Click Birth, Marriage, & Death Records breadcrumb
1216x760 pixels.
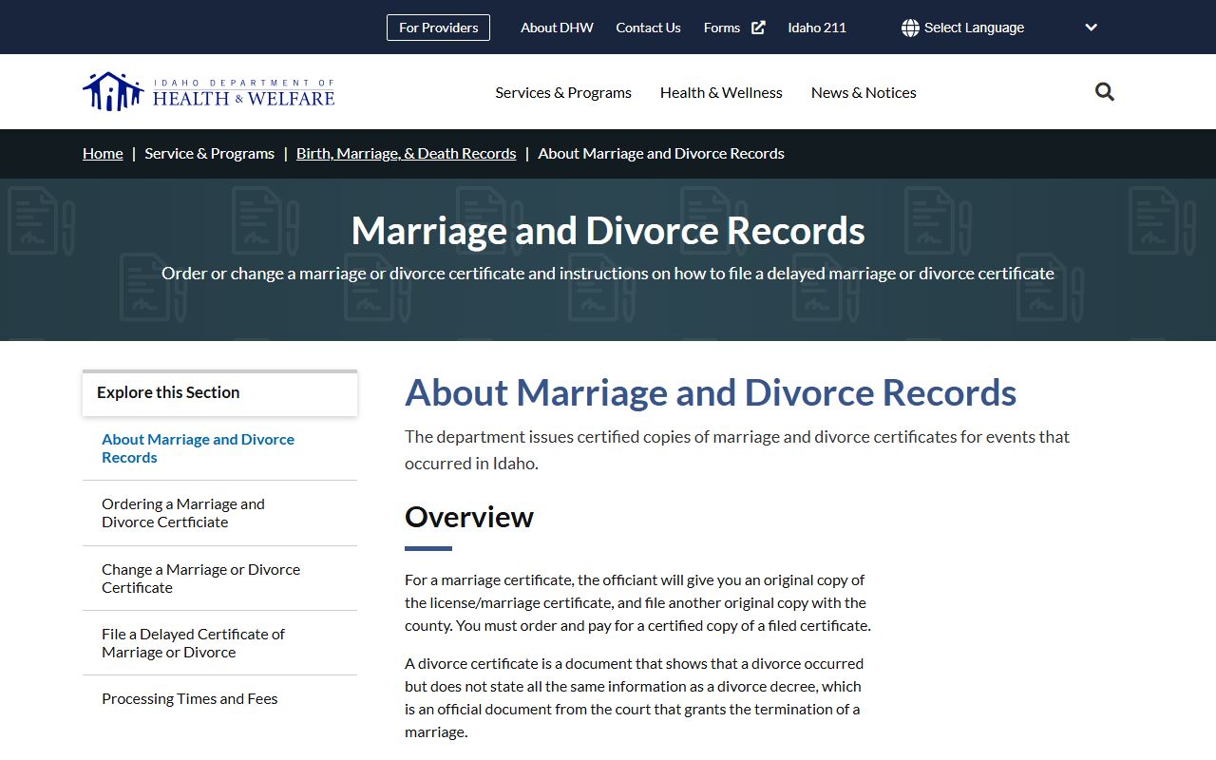point(407,153)
